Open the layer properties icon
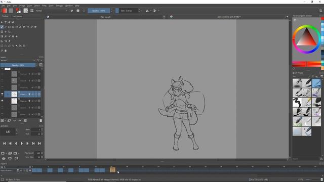Screen dimensions: 324x182 tap(25, 120)
